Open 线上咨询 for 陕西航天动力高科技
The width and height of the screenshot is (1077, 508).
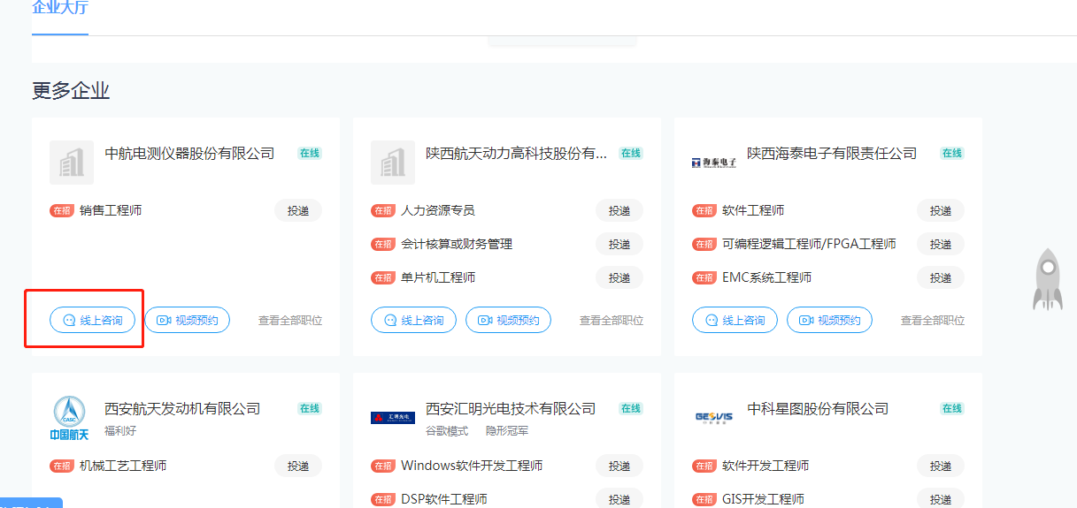click(x=414, y=320)
